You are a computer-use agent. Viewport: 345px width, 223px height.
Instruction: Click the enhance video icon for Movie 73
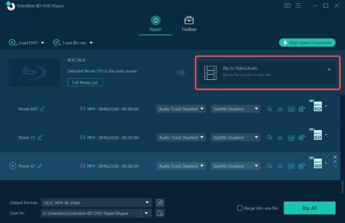coord(302,137)
